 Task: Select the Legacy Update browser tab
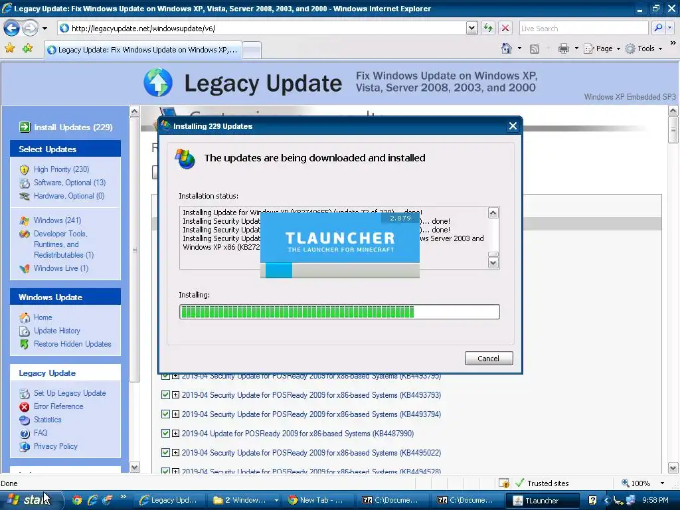click(143, 50)
